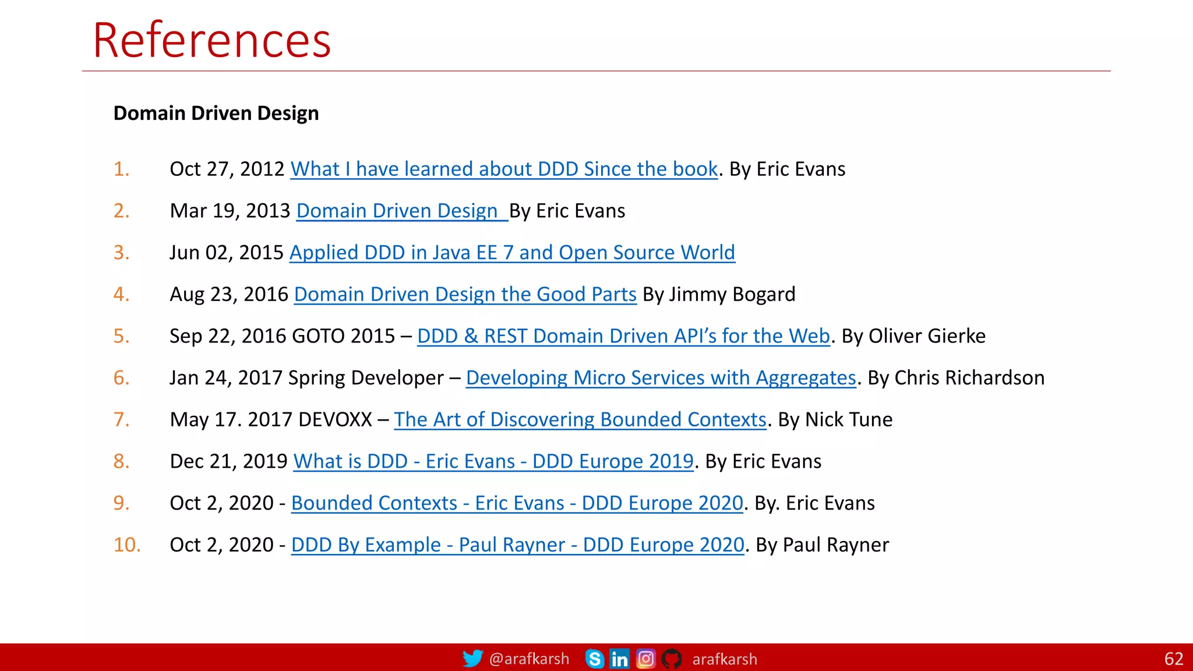1193x671 pixels.
Task: Click the 'Domain Driven Design' section heading
Action: pos(216,113)
